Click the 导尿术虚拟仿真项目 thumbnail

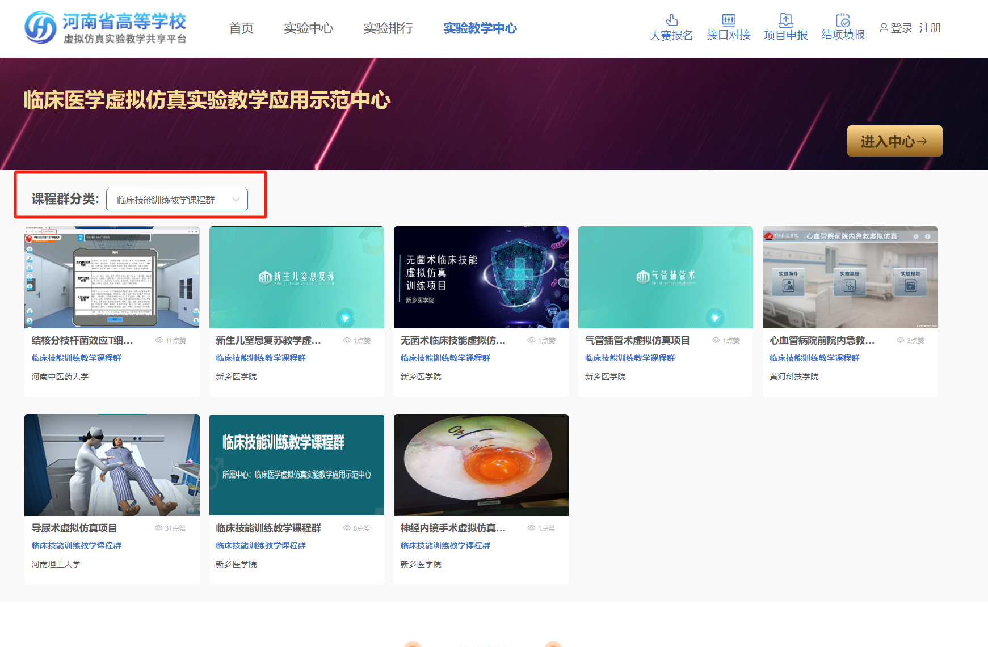click(x=112, y=465)
